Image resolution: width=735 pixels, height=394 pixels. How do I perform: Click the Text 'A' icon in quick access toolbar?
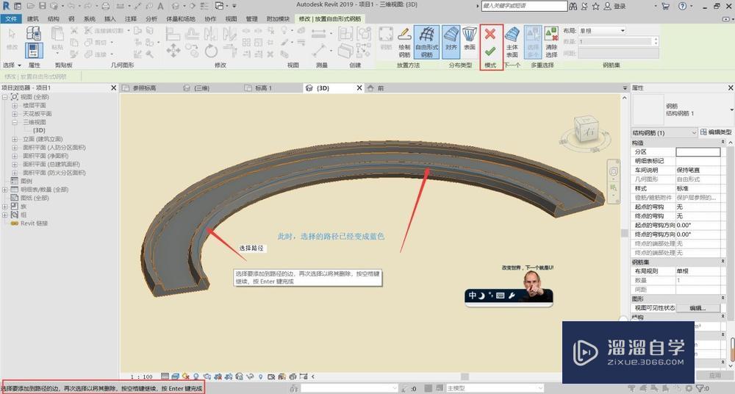tap(160, 6)
